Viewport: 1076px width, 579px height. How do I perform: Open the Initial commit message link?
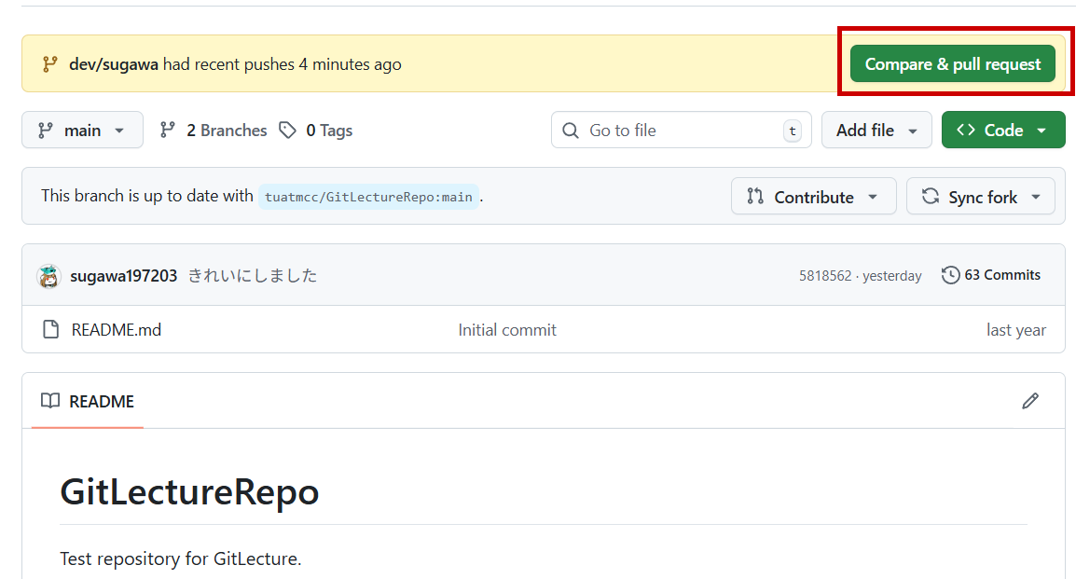point(507,330)
